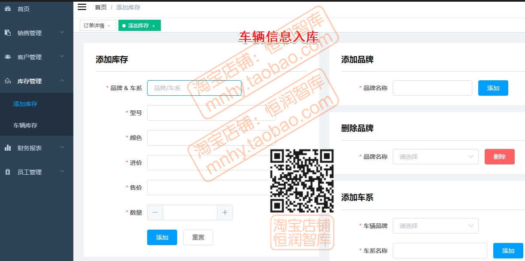Click the 添加车系 section heading
The height and width of the screenshot is (261, 525).
click(x=357, y=197)
